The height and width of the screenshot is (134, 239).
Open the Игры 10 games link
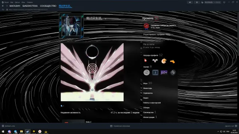pyautogui.click(x=148, y=83)
